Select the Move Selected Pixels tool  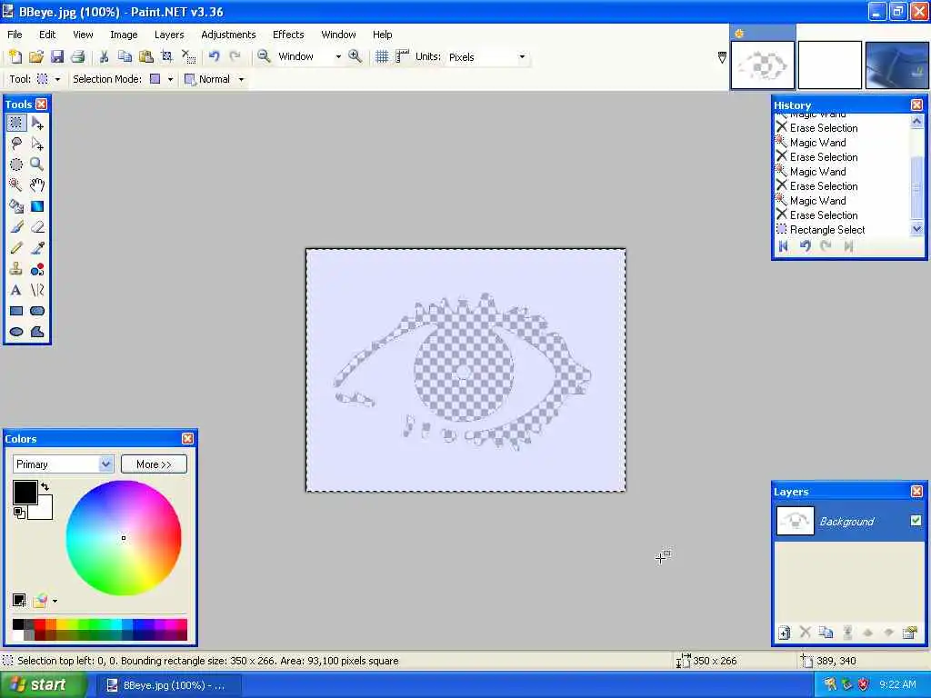pos(37,123)
